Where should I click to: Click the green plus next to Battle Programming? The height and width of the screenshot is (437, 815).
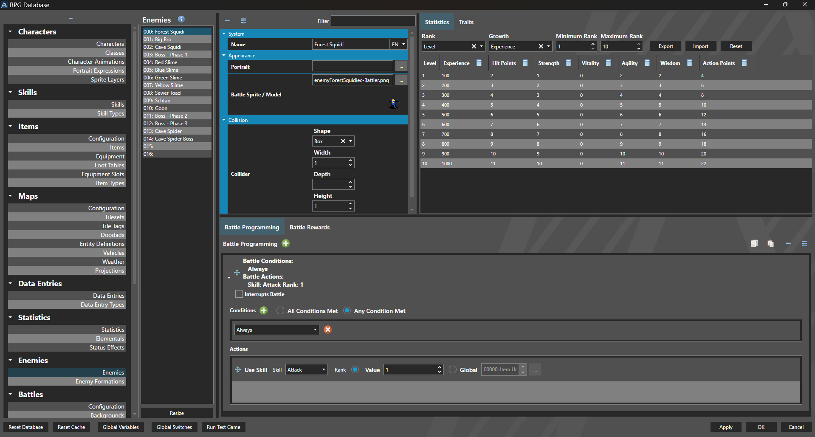click(286, 243)
